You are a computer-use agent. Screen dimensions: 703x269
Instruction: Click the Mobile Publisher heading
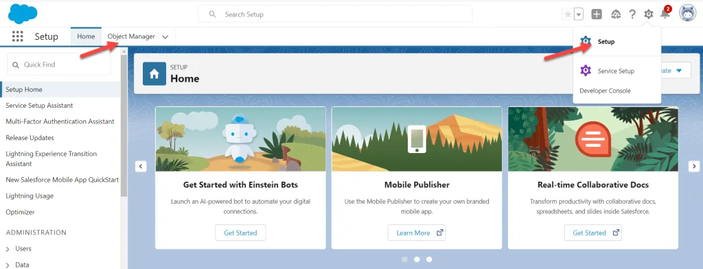[417, 185]
